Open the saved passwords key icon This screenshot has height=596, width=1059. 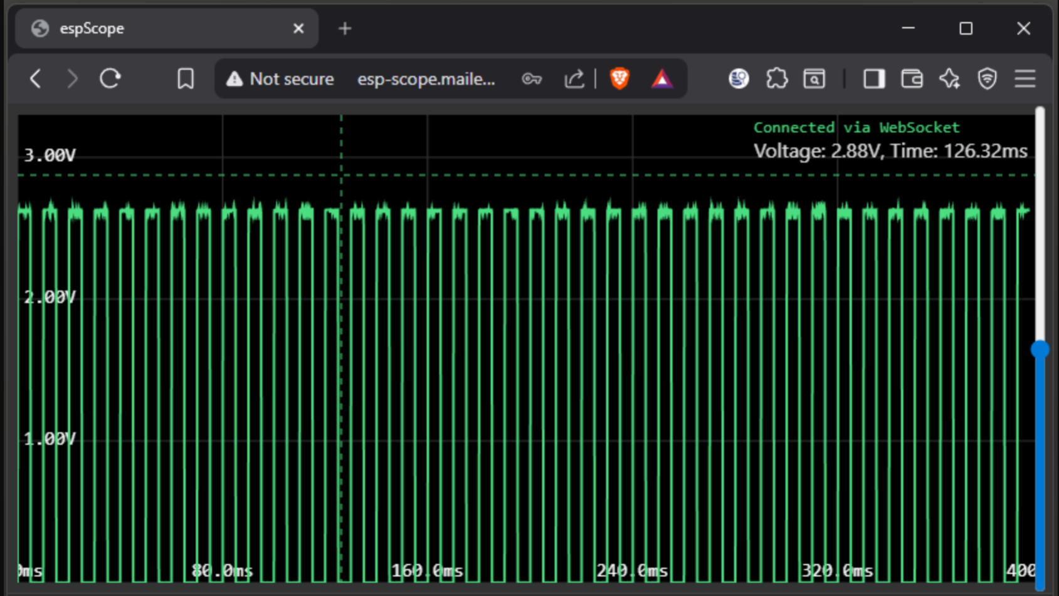[531, 78]
